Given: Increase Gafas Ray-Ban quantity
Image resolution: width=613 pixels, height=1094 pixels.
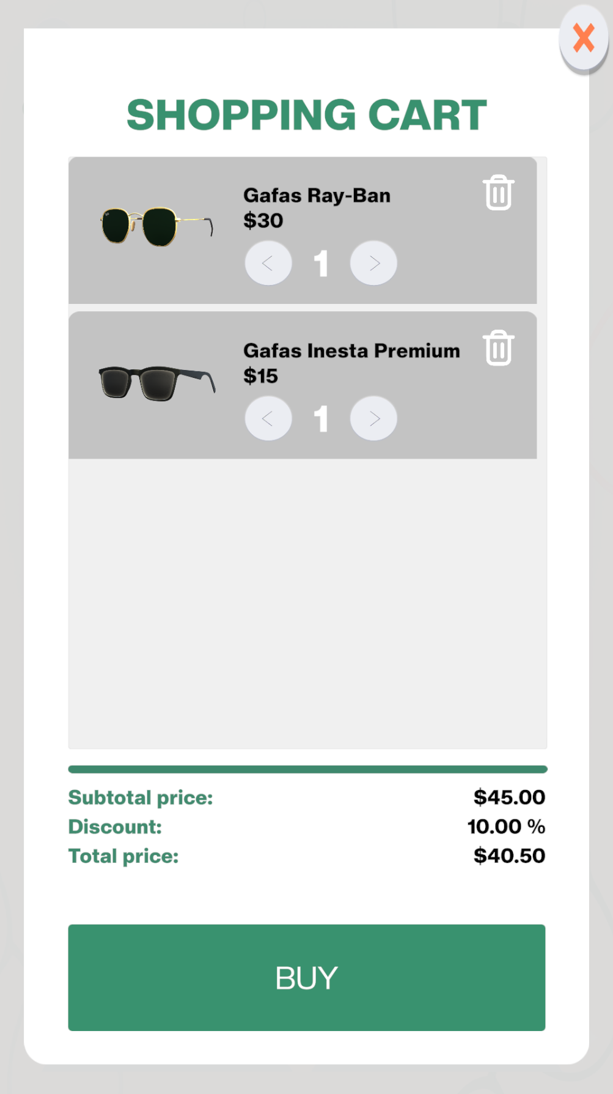Looking at the screenshot, I should 373,263.
